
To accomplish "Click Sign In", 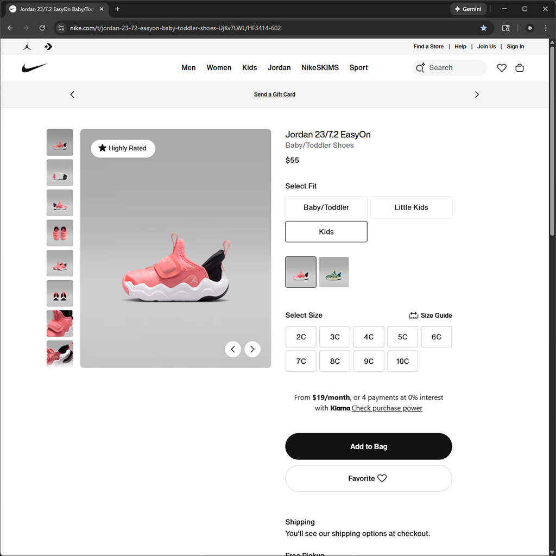I will 515,47.
